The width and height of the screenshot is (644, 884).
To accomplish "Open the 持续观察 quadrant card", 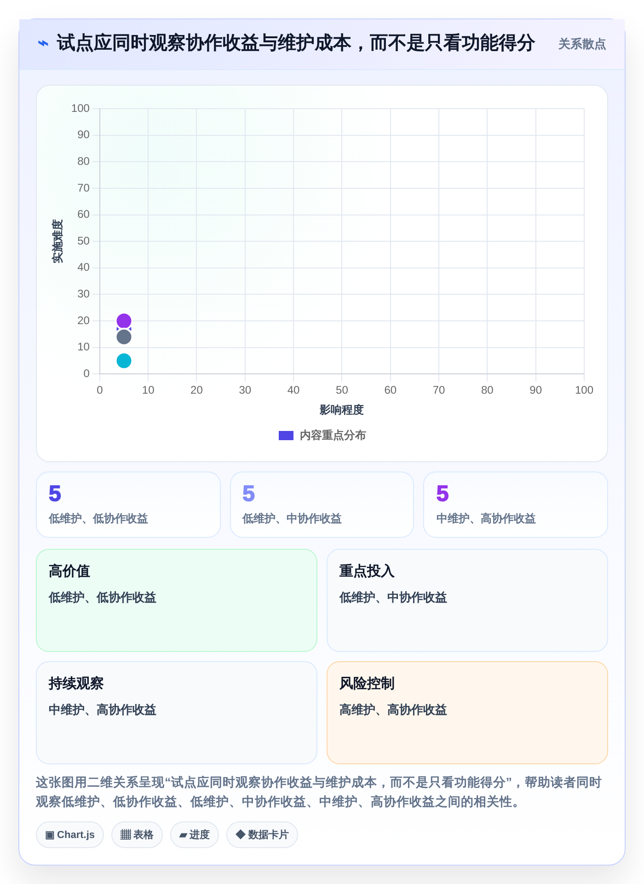I will [177, 713].
